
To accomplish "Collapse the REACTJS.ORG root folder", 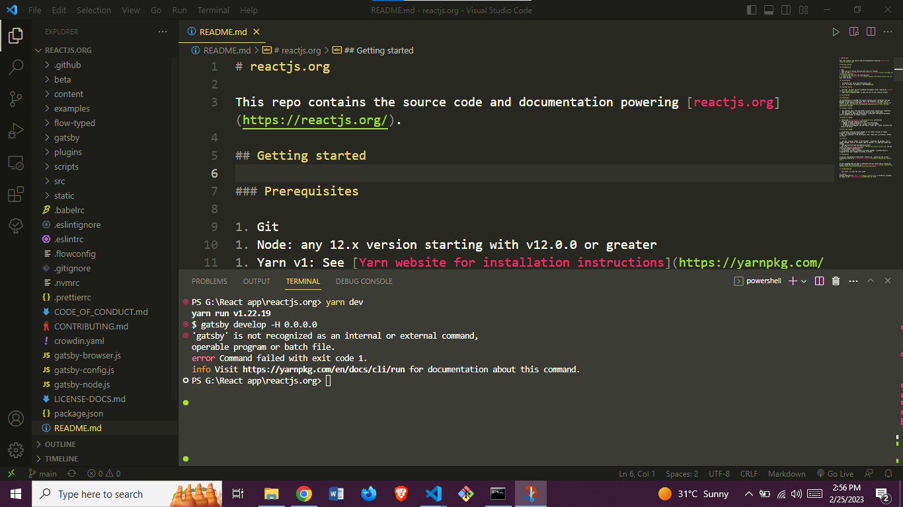I will point(105,50).
